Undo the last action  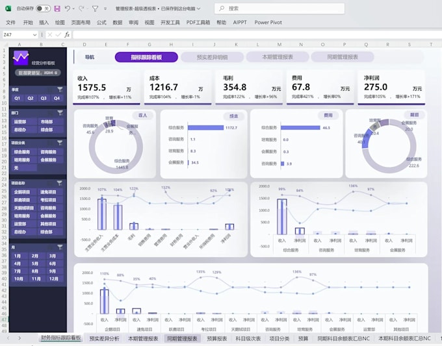(67, 8)
